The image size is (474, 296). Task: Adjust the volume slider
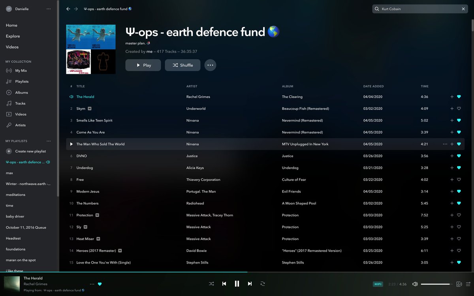pyautogui.click(x=437, y=284)
